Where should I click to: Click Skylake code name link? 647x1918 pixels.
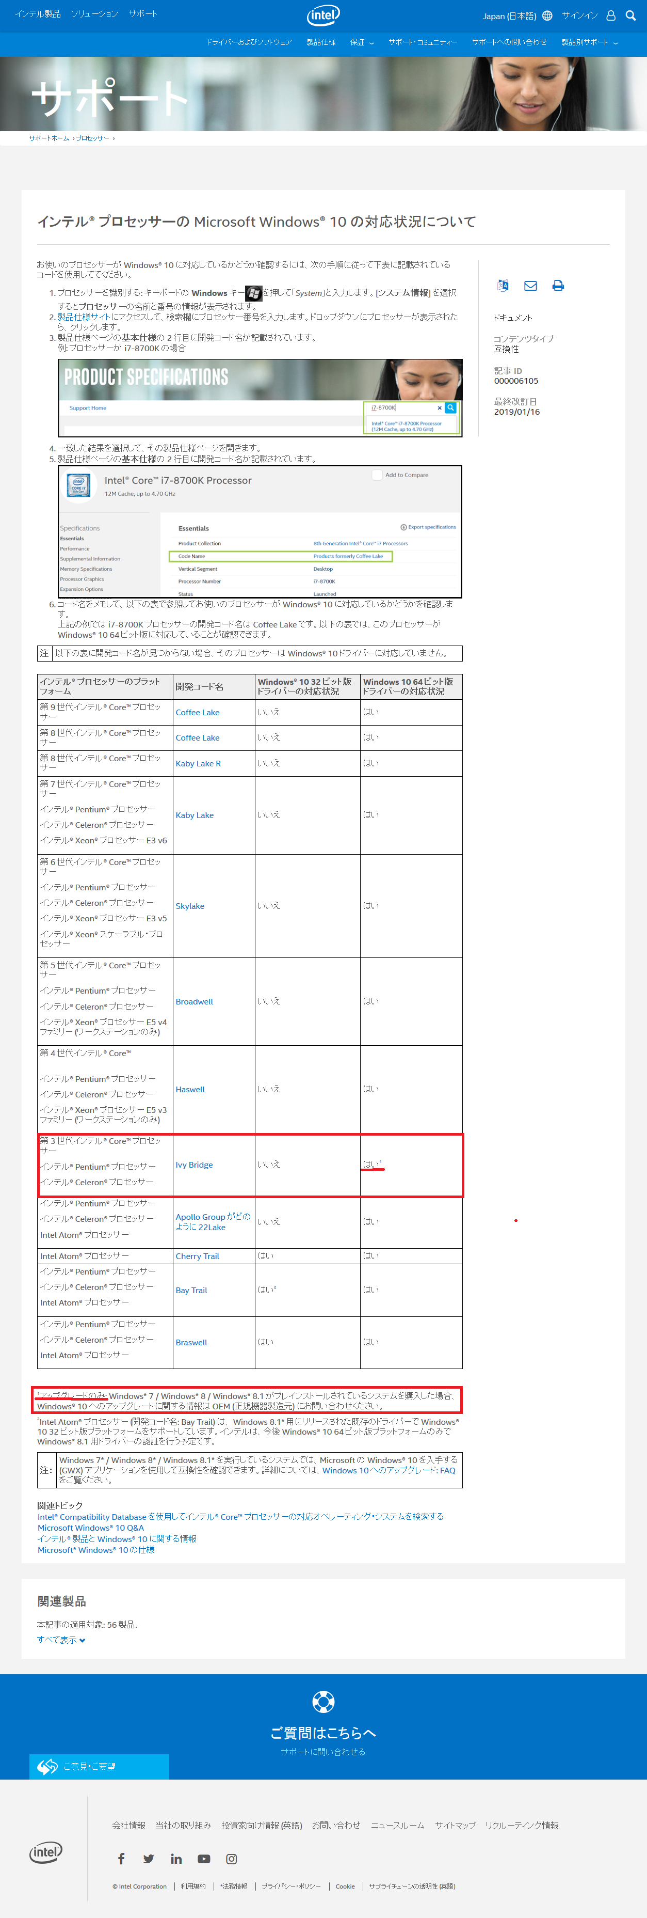[x=190, y=906]
